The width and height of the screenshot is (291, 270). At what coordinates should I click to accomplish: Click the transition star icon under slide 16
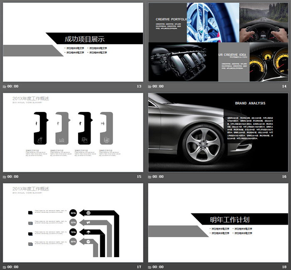coord(150,177)
